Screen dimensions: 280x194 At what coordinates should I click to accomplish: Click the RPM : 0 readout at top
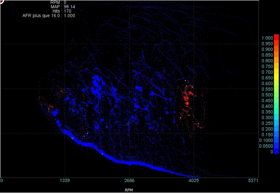click(59, 2)
